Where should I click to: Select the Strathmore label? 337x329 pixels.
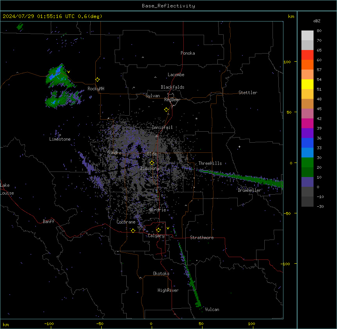pyautogui.click(x=202, y=238)
